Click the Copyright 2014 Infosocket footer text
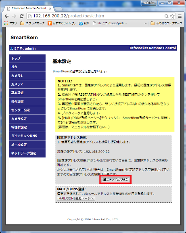Screen dimensions: 186x233 [93, 219]
